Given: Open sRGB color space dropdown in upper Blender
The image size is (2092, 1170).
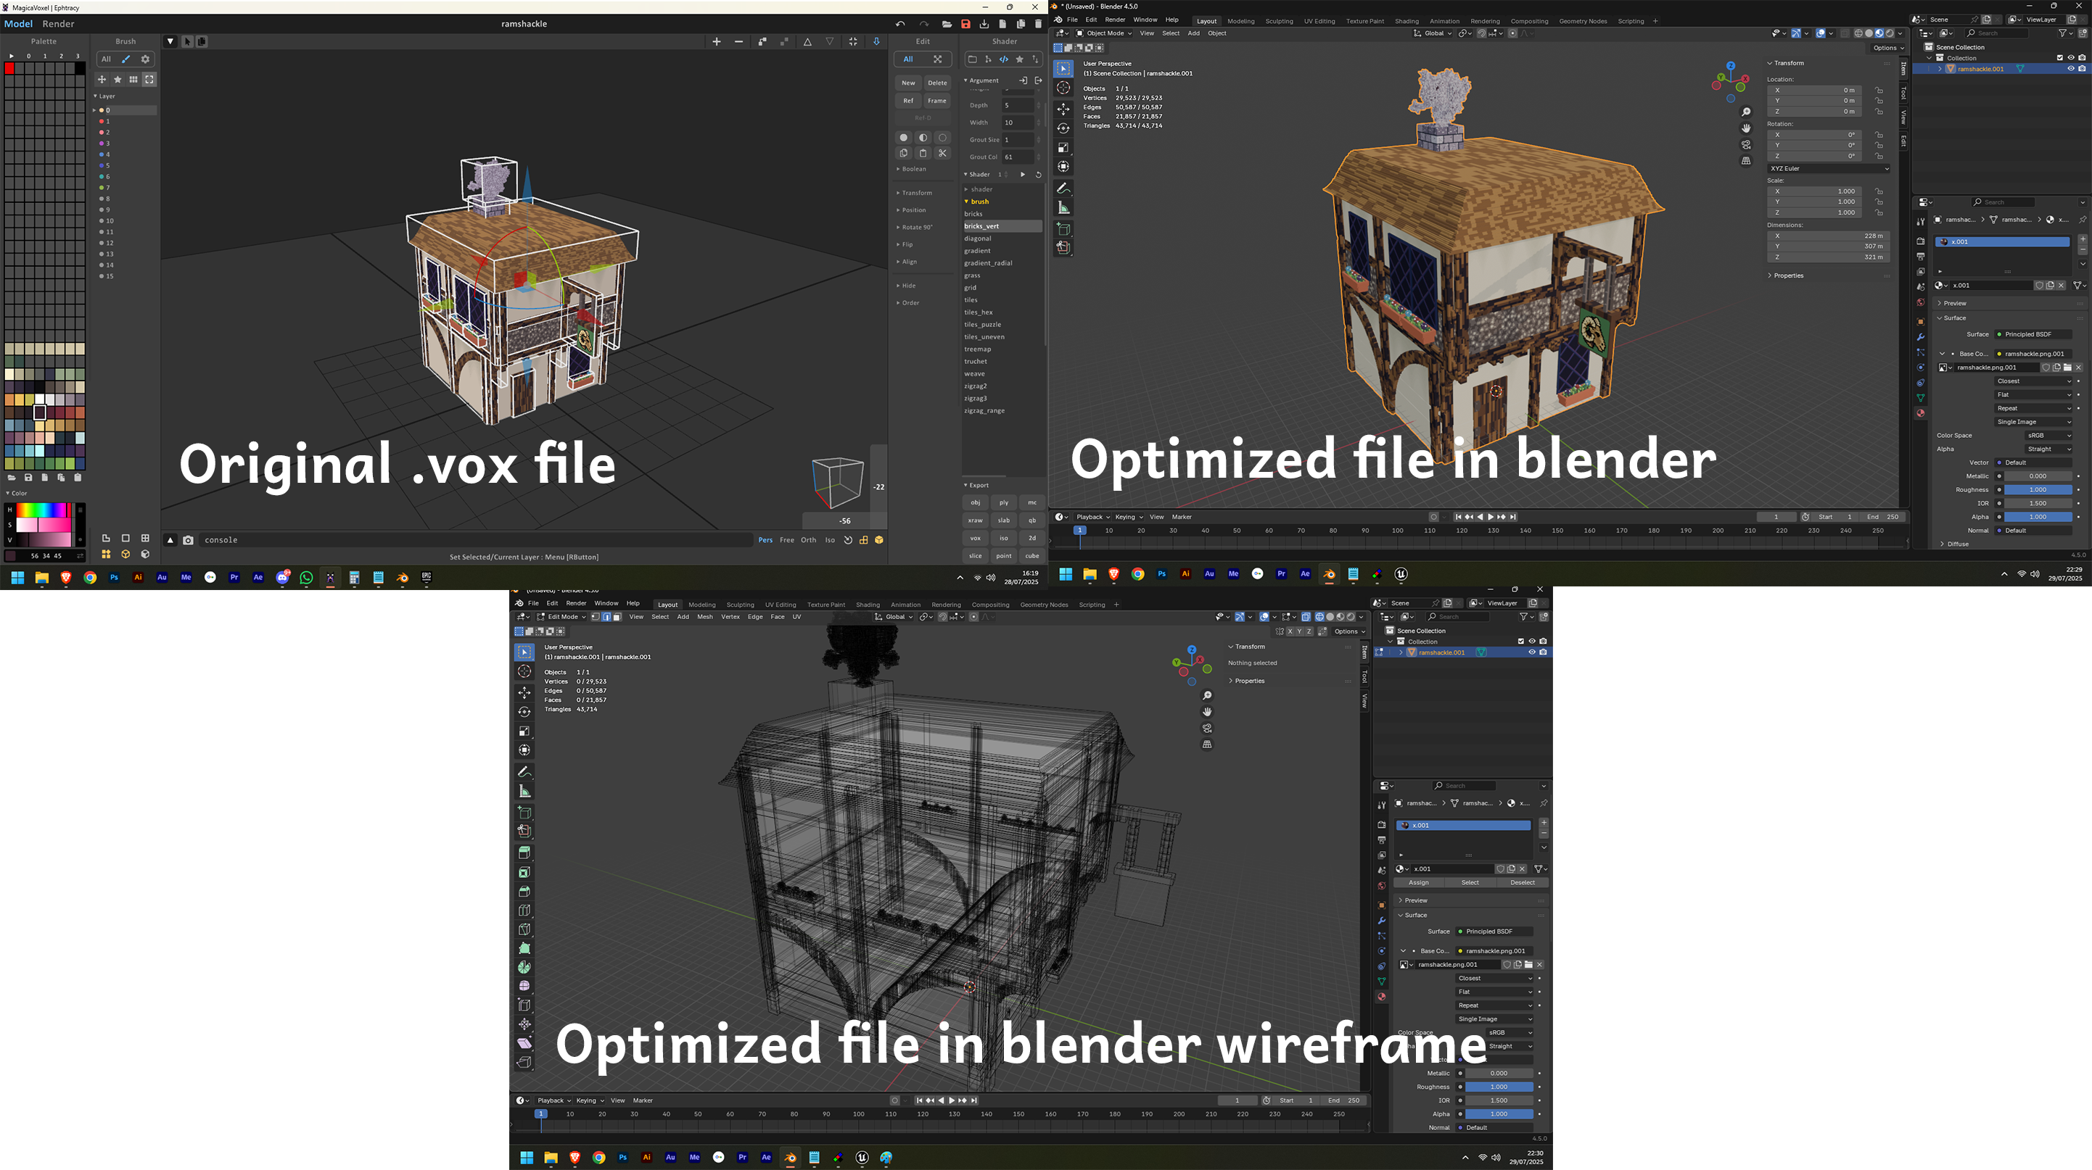Looking at the screenshot, I should [x=2049, y=436].
